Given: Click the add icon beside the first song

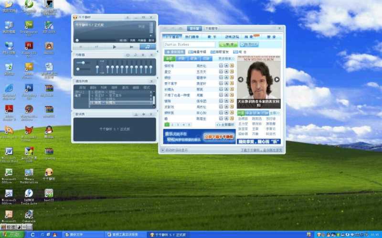Looking at the screenshot, I should (x=226, y=65).
